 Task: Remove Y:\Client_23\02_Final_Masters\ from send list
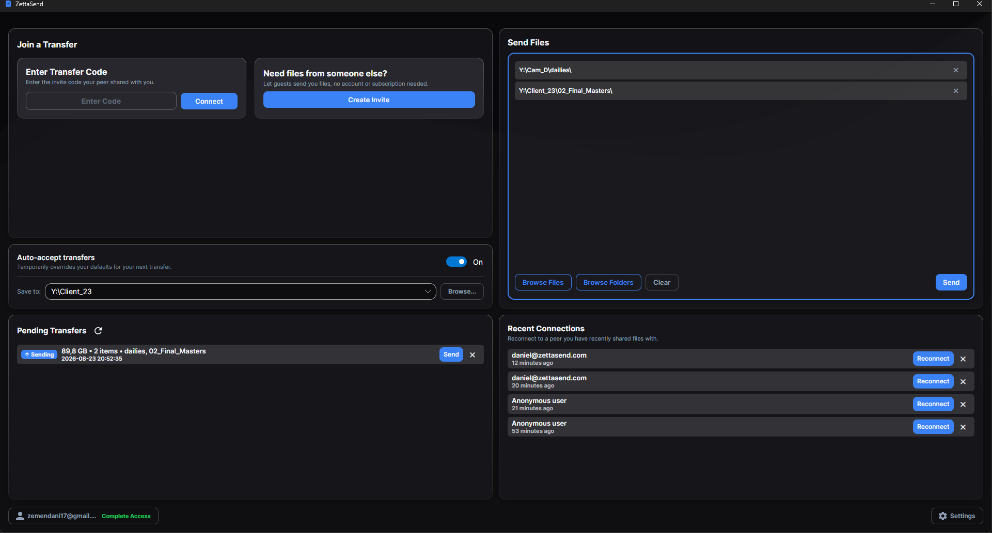click(x=956, y=91)
